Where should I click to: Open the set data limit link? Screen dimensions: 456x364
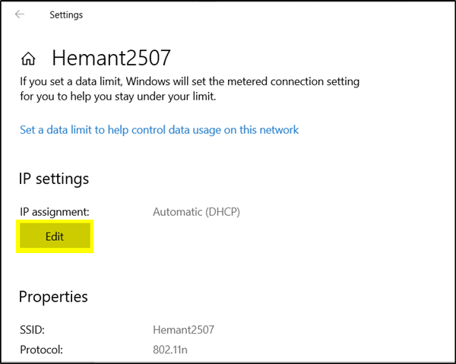(x=159, y=130)
